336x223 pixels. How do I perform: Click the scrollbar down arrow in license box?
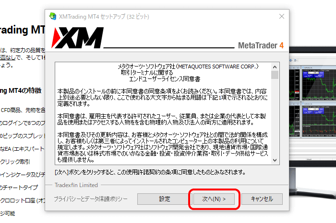(275, 160)
